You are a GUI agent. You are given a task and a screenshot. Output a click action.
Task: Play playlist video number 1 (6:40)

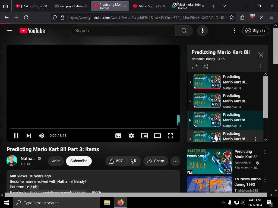point(225,82)
